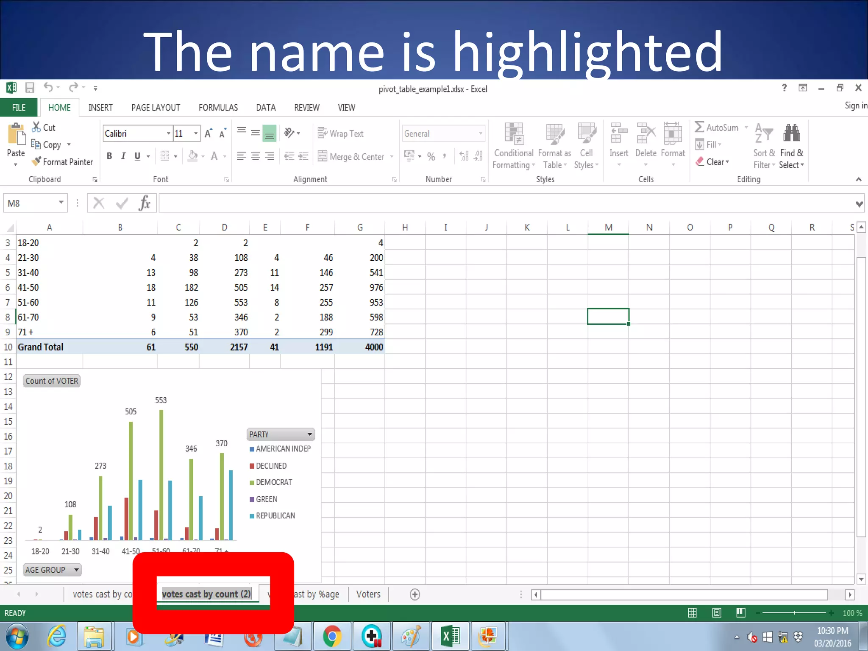The image size is (868, 651).
Task: Open the Font Color A swatch
Action: click(x=214, y=156)
